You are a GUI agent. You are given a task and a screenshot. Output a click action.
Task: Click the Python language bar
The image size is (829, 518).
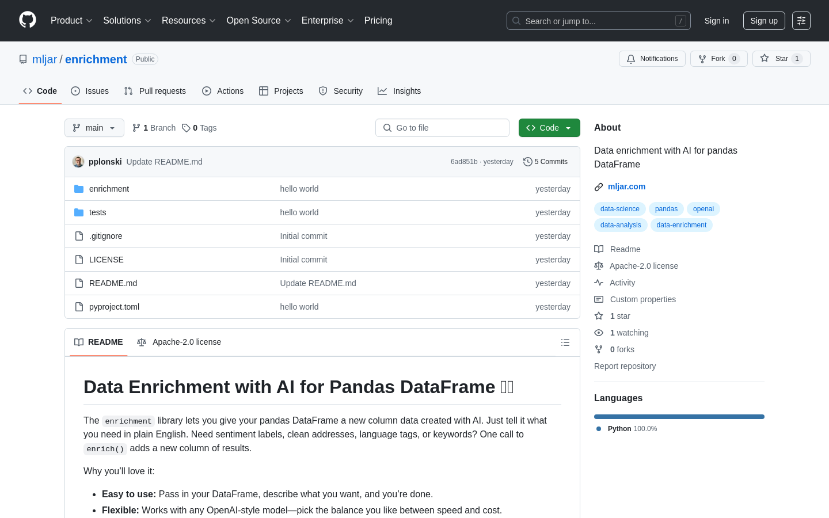click(x=679, y=417)
